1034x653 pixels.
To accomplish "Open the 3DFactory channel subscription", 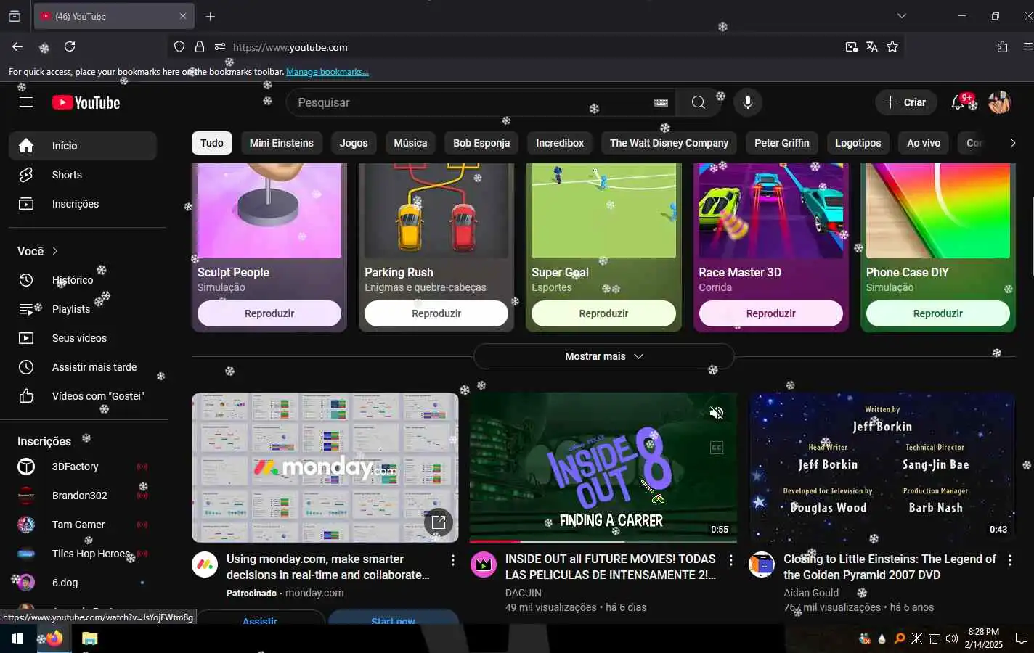I will click(x=83, y=467).
